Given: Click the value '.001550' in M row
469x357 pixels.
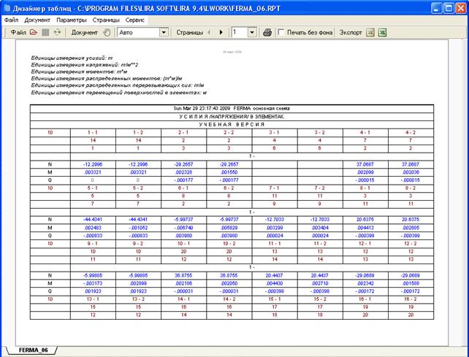Looking at the screenshot, I should pos(229,172).
